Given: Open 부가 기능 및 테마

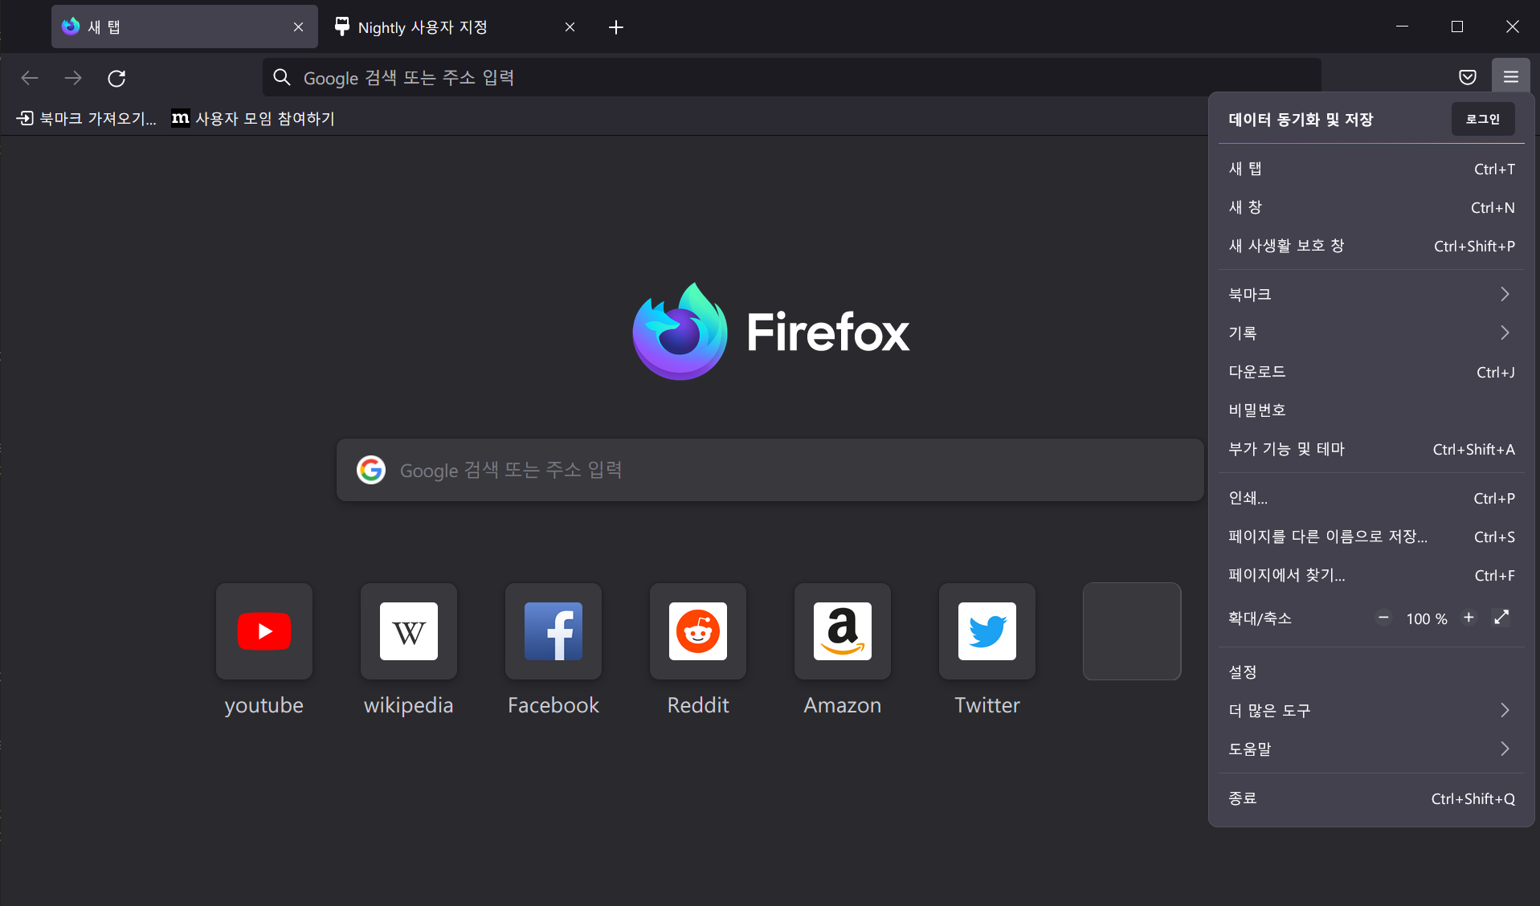Looking at the screenshot, I should [1371, 449].
